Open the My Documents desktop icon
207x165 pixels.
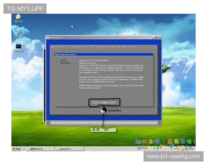(18, 17)
